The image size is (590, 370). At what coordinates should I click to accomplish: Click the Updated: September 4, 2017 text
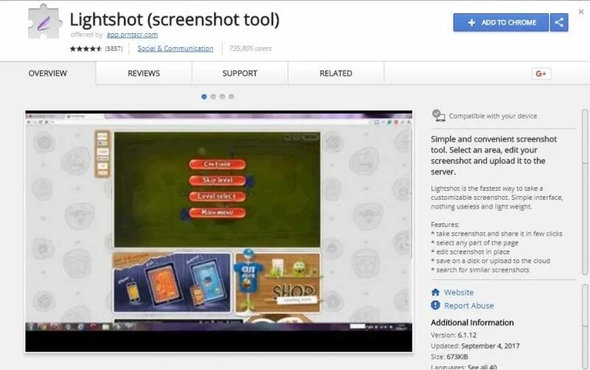tap(475, 346)
